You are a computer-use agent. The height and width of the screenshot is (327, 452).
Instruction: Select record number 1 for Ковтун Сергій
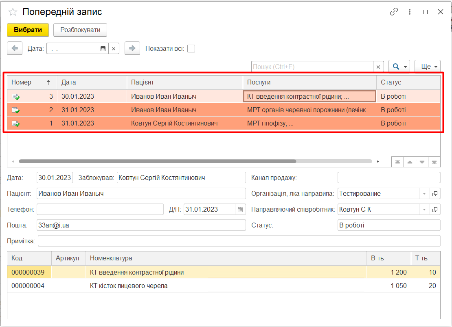(x=175, y=123)
